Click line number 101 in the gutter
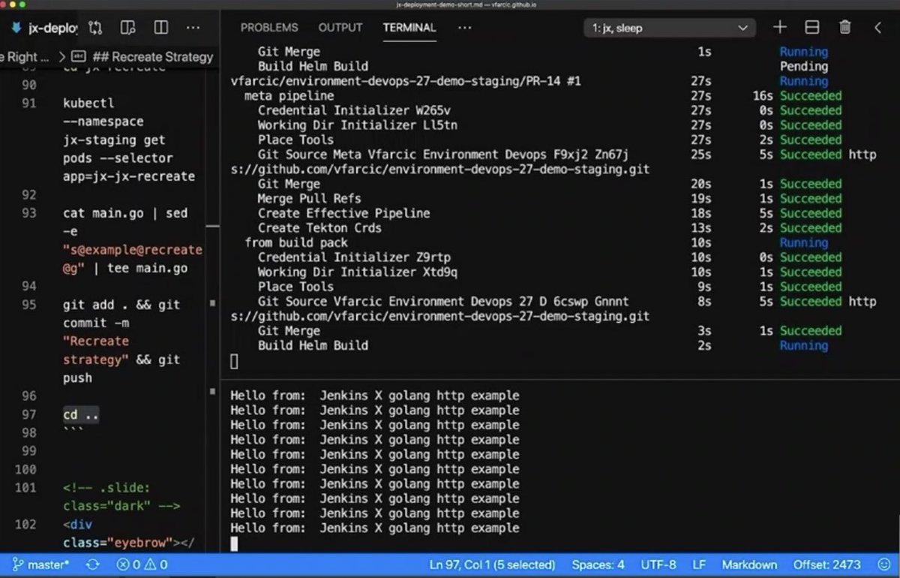This screenshot has height=578, width=900. coord(25,488)
